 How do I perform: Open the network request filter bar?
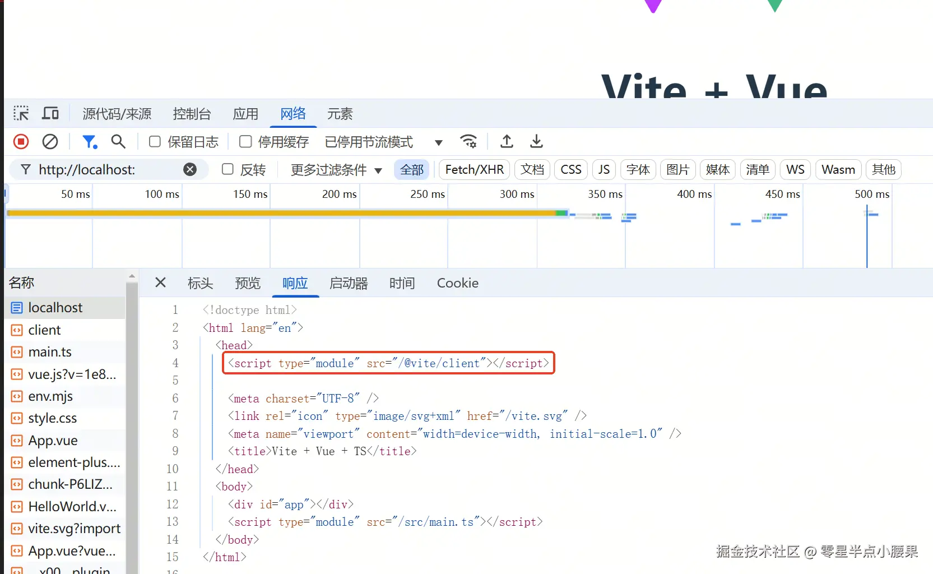(x=89, y=141)
